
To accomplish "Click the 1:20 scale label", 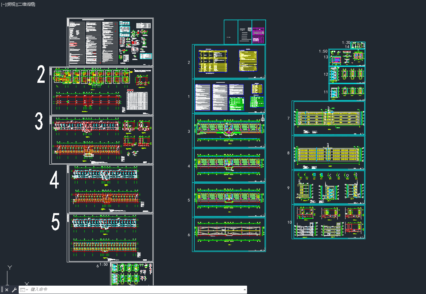I will [346, 42].
